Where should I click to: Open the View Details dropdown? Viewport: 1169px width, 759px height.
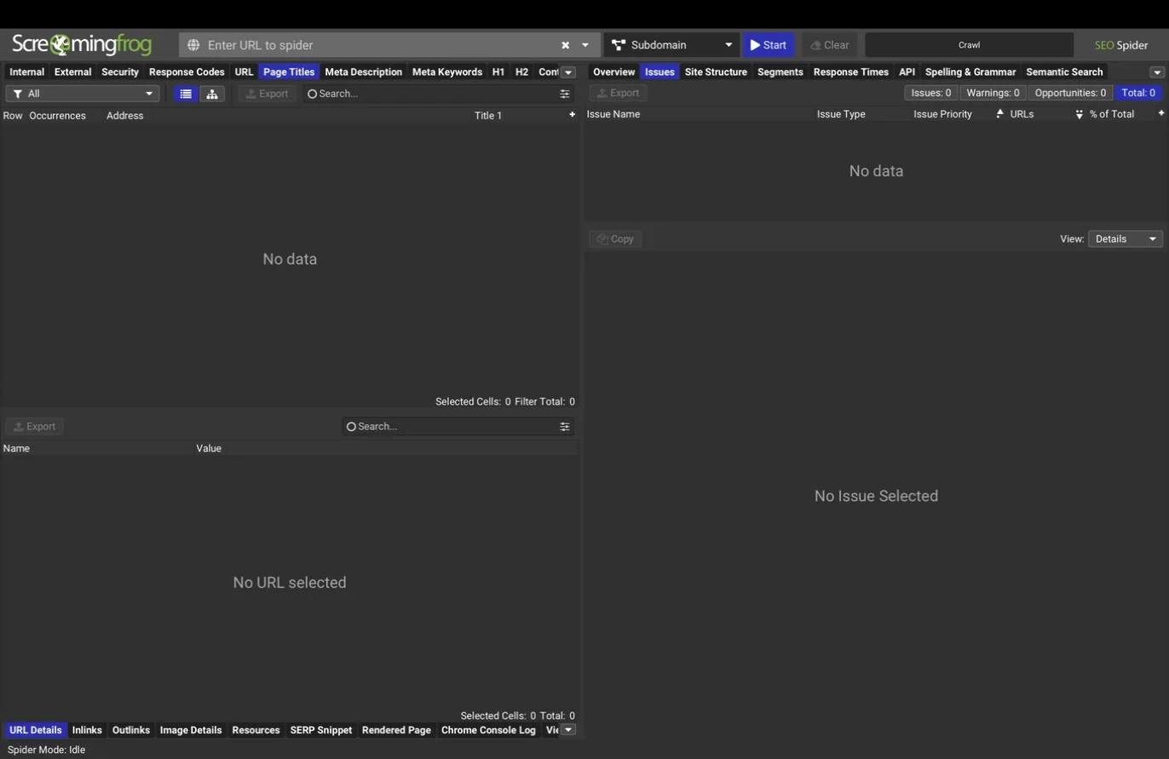tap(1125, 239)
